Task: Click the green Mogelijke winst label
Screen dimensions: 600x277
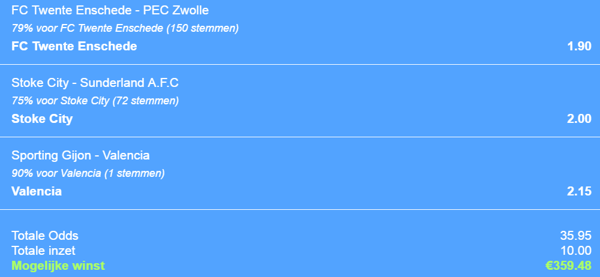Action: [58, 266]
